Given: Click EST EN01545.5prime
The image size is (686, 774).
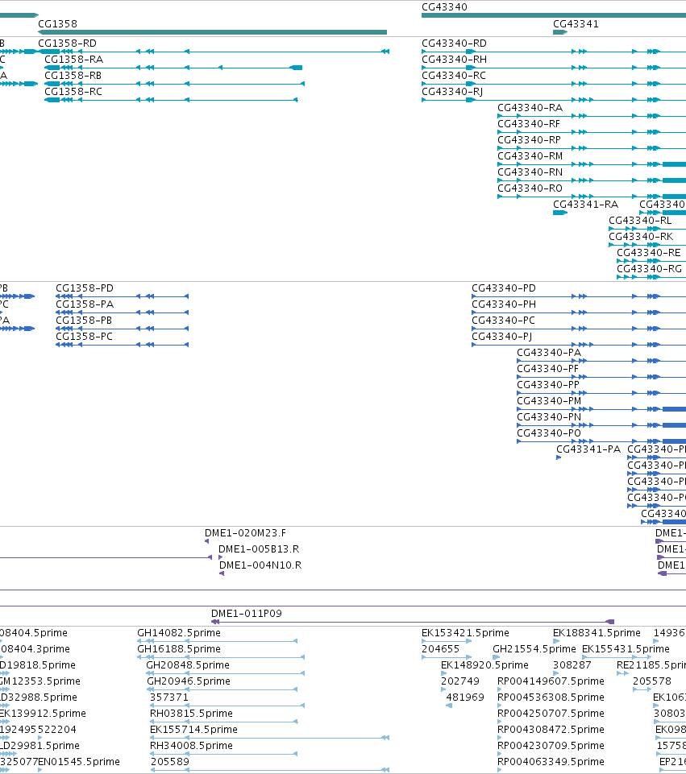Looking at the screenshot, I should click(x=79, y=761).
